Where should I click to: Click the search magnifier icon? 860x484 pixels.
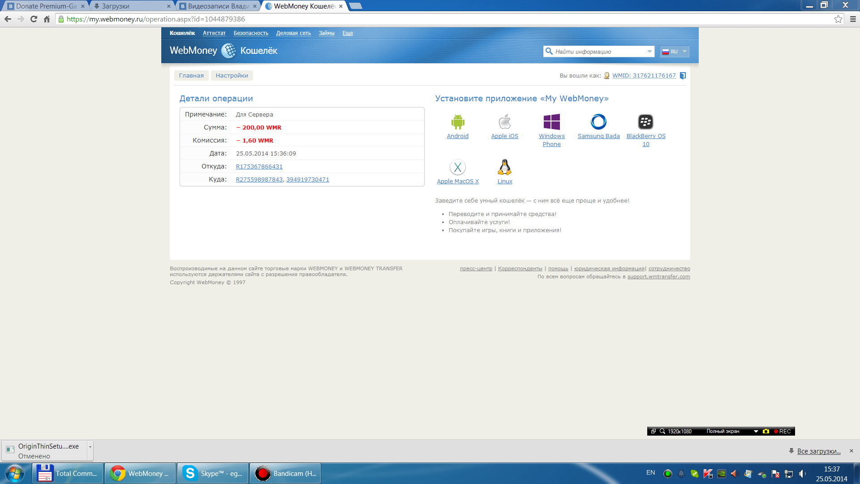pyautogui.click(x=549, y=52)
